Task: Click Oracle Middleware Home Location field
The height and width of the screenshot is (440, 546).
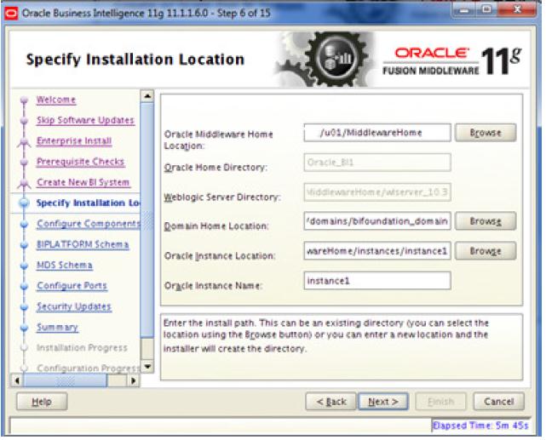Action: (x=377, y=133)
